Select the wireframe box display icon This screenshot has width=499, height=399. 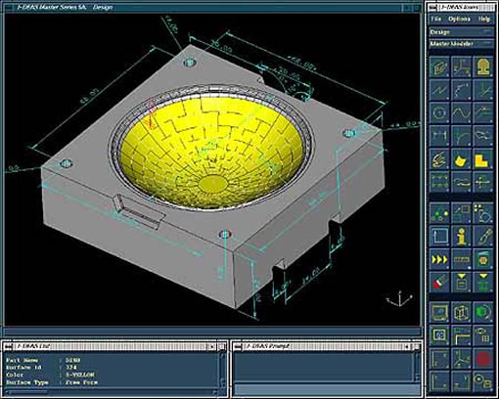pyautogui.click(x=461, y=312)
